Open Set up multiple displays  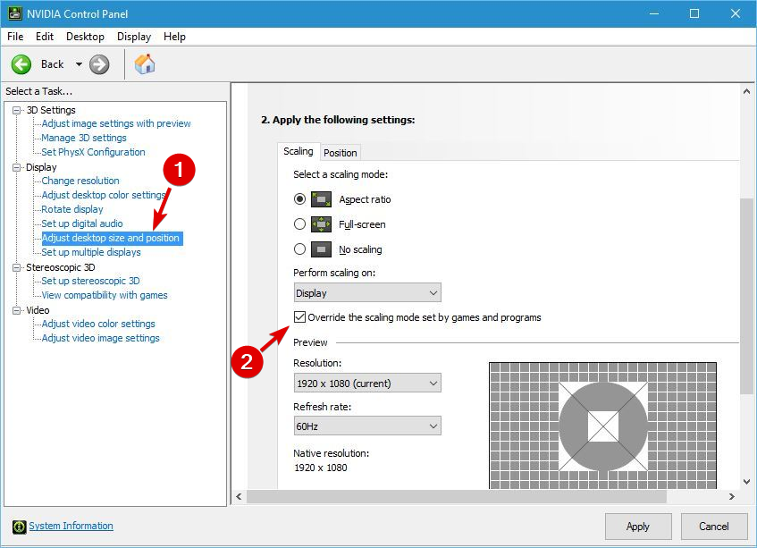coord(91,252)
